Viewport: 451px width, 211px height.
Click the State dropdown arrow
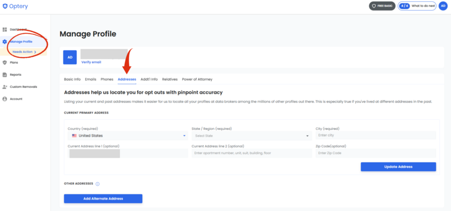[x=307, y=136]
